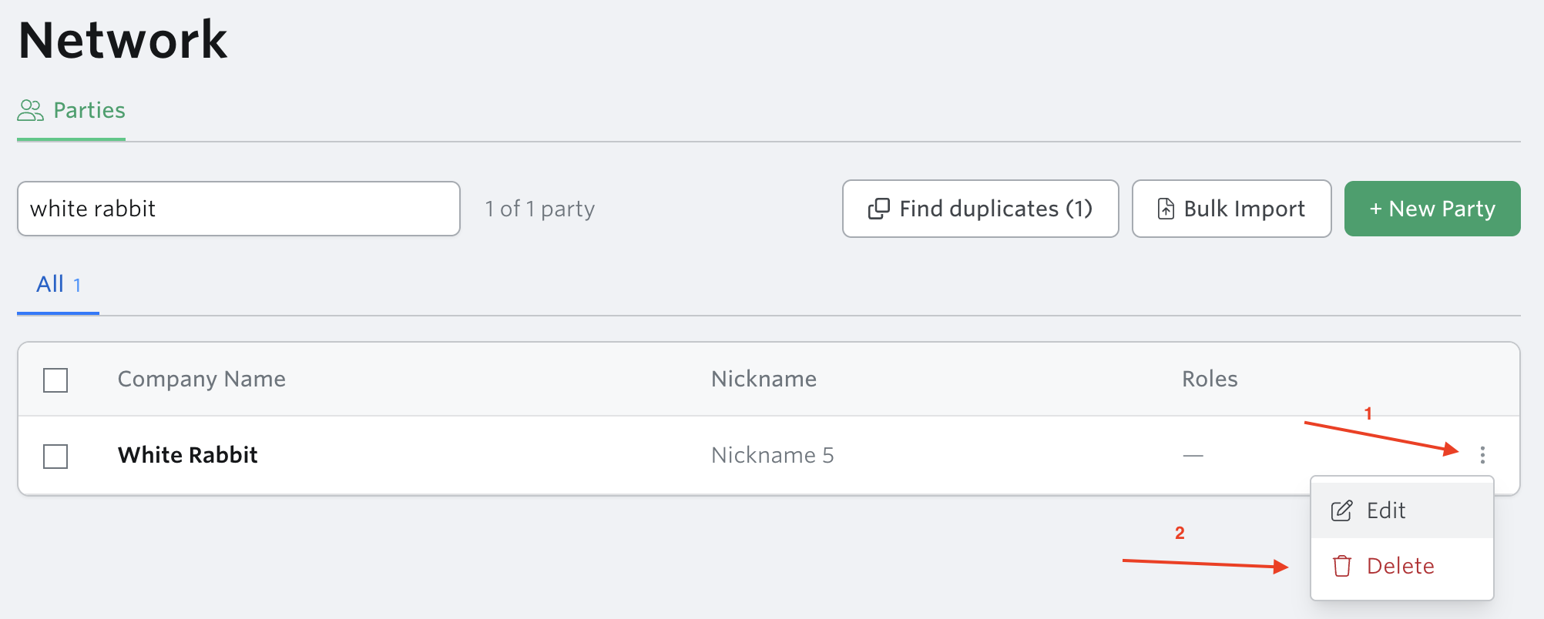Click the Delete trash can icon
The image size is (1544, 619).
[x=1342, y=566]
